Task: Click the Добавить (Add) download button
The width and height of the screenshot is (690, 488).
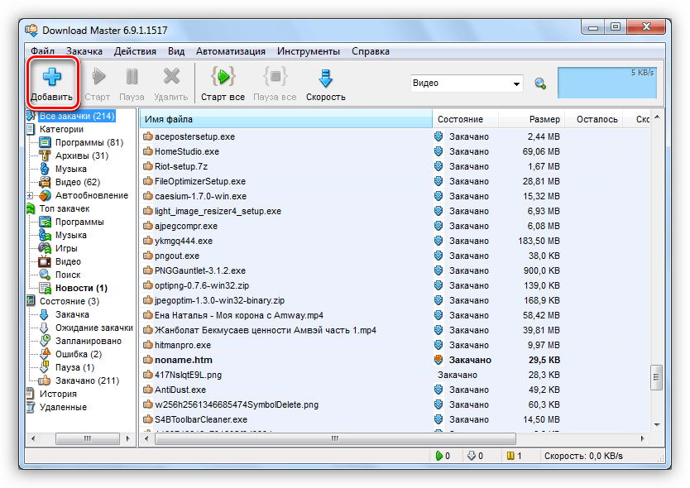Action: click(51, 84)
